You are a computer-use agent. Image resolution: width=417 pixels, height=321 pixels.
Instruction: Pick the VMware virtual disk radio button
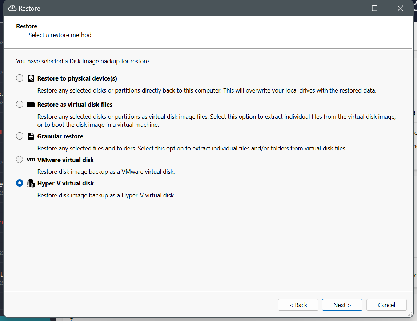pyautogui.click(x=20, y=160)
